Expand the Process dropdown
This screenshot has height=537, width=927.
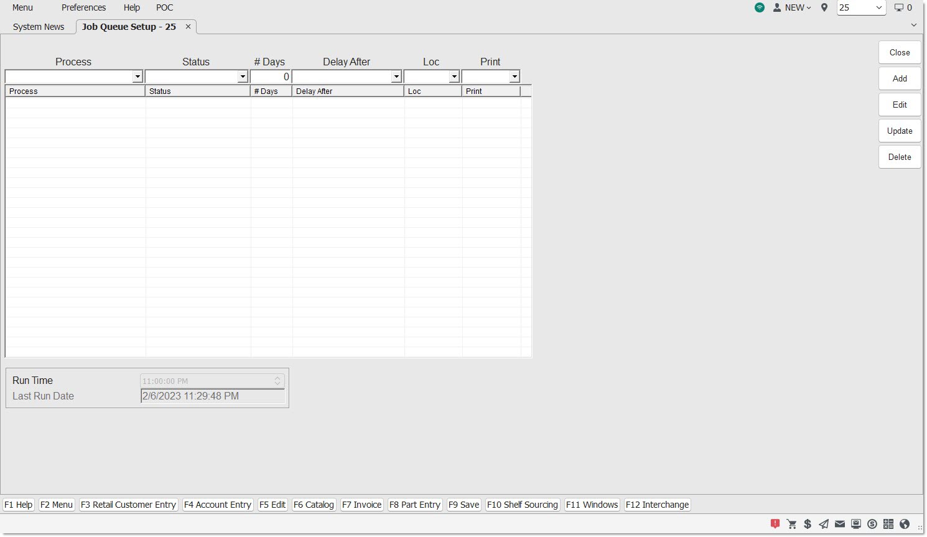pos(137,77)
